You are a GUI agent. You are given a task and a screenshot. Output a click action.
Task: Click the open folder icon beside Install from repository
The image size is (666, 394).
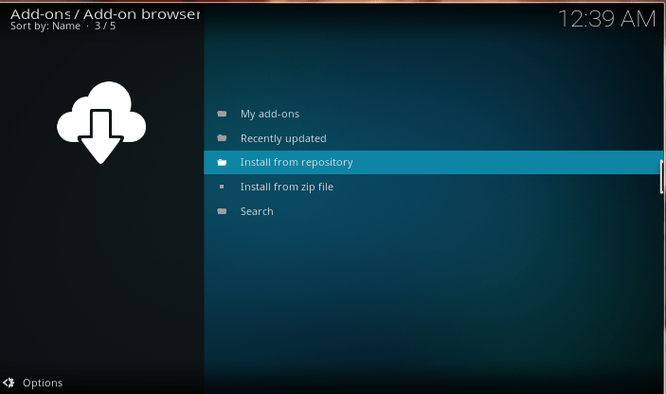[222, 163]
